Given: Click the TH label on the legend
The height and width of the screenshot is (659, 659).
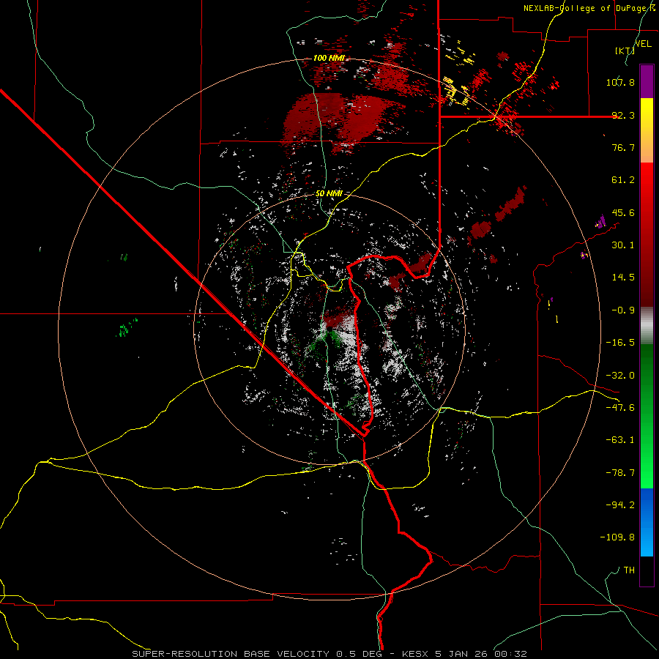Looking at the screenshot, I should [x=629, y=570].
